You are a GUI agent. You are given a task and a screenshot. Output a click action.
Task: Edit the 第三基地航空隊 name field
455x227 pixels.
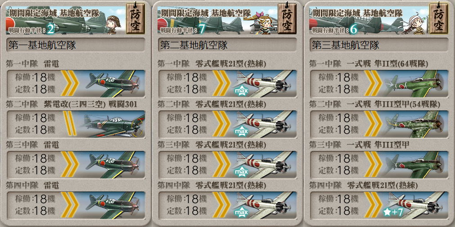[x=379, y=45]
